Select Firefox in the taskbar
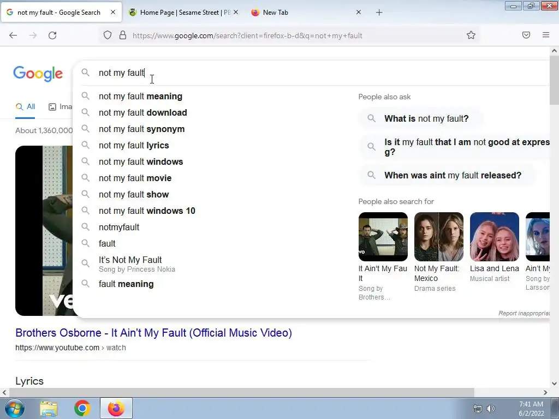The height and width of the screenshot is (419, 559). (116, 408)
